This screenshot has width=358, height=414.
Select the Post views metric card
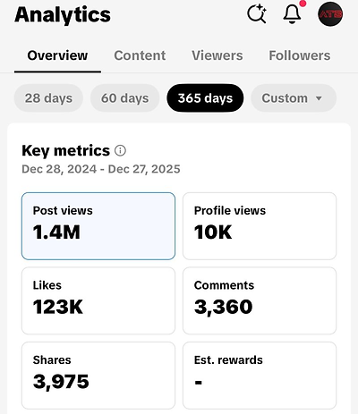98,226
